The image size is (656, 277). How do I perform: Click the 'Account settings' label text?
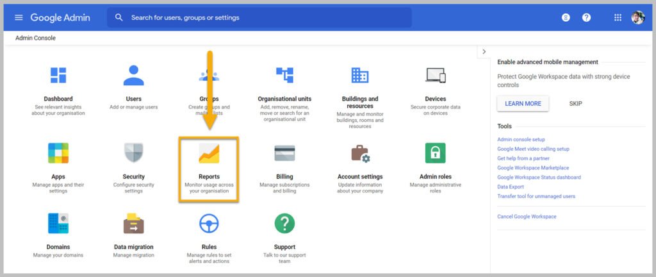[360, 177]
